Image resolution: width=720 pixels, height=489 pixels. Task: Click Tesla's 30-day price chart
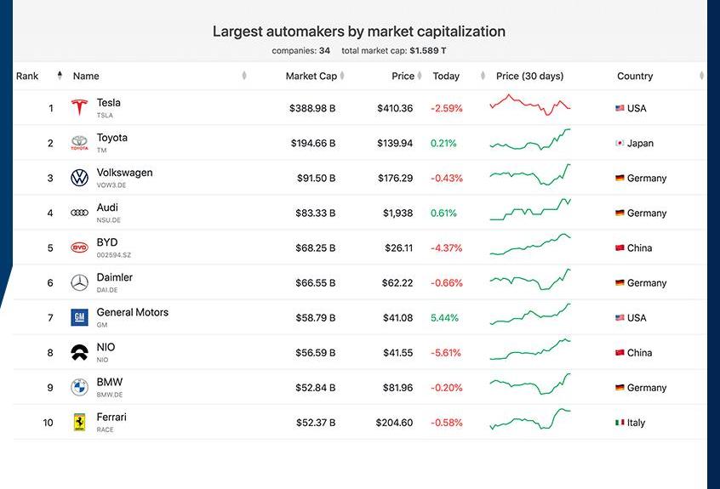(x=530, y=105)
